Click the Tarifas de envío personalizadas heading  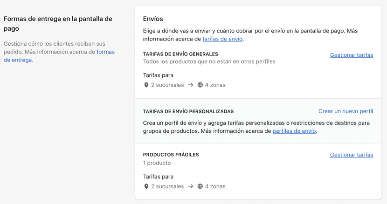point(188,112)
